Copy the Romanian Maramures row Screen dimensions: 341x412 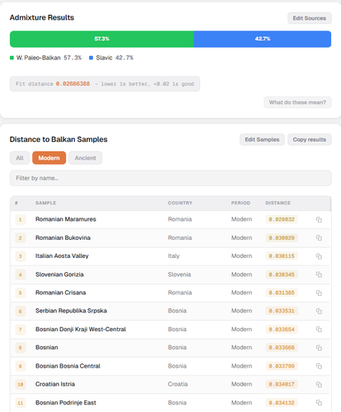319,219
